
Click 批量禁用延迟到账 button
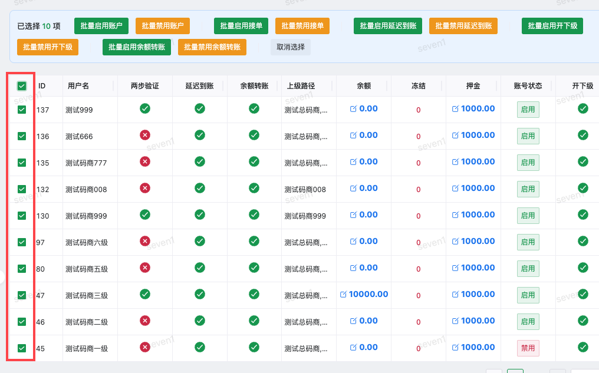point(463,26)
